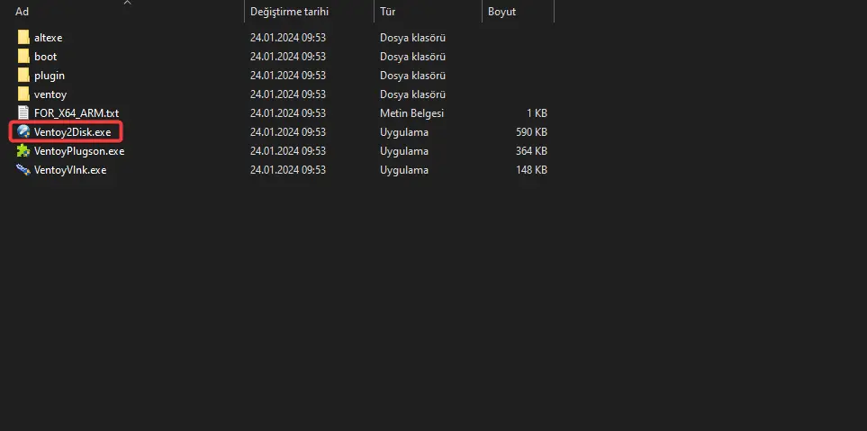Click Uygulama type in VentoyPlugson.exe row
This screenshot has width=867, height=431.
pyautogui.click(x=404, y=151)
